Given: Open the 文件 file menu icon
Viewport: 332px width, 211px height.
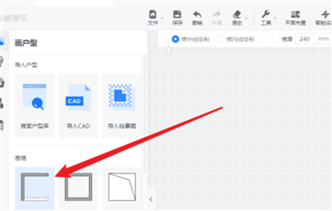Looking at the screenshot, I should 153,14.
